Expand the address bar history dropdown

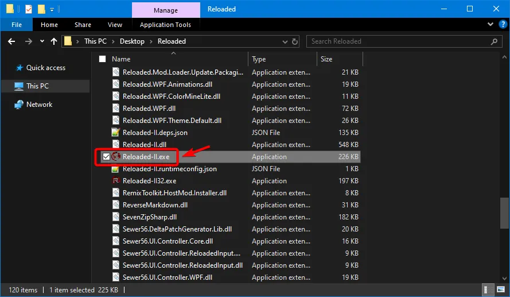point(285,42)
